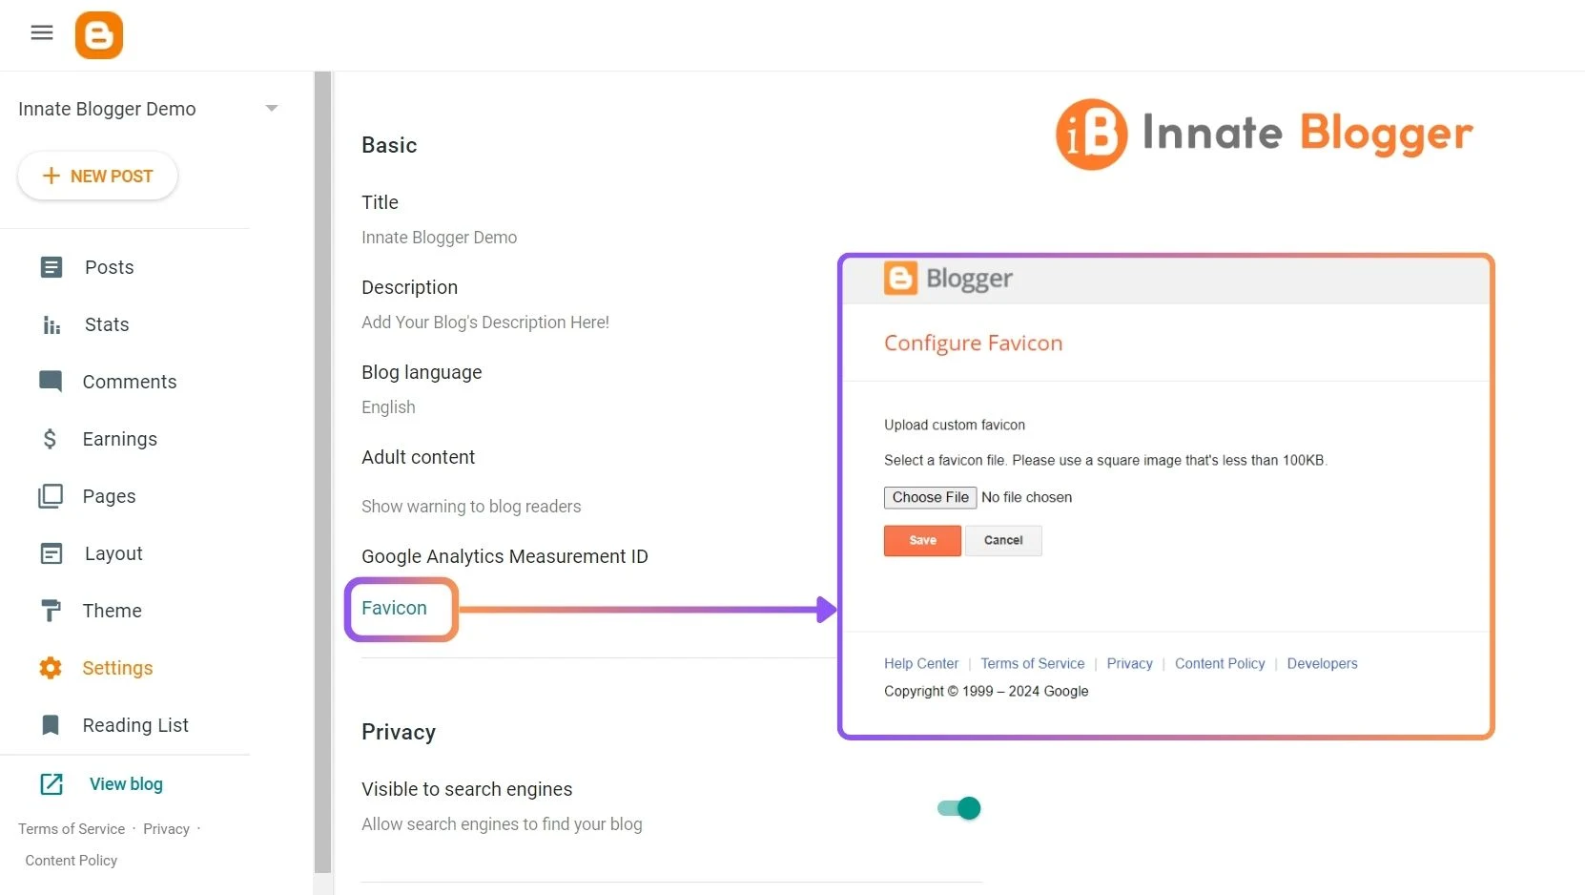This screenshot has height=895, width=1585.
Task: Open the Favicon setting
Action: coord(394,608)
